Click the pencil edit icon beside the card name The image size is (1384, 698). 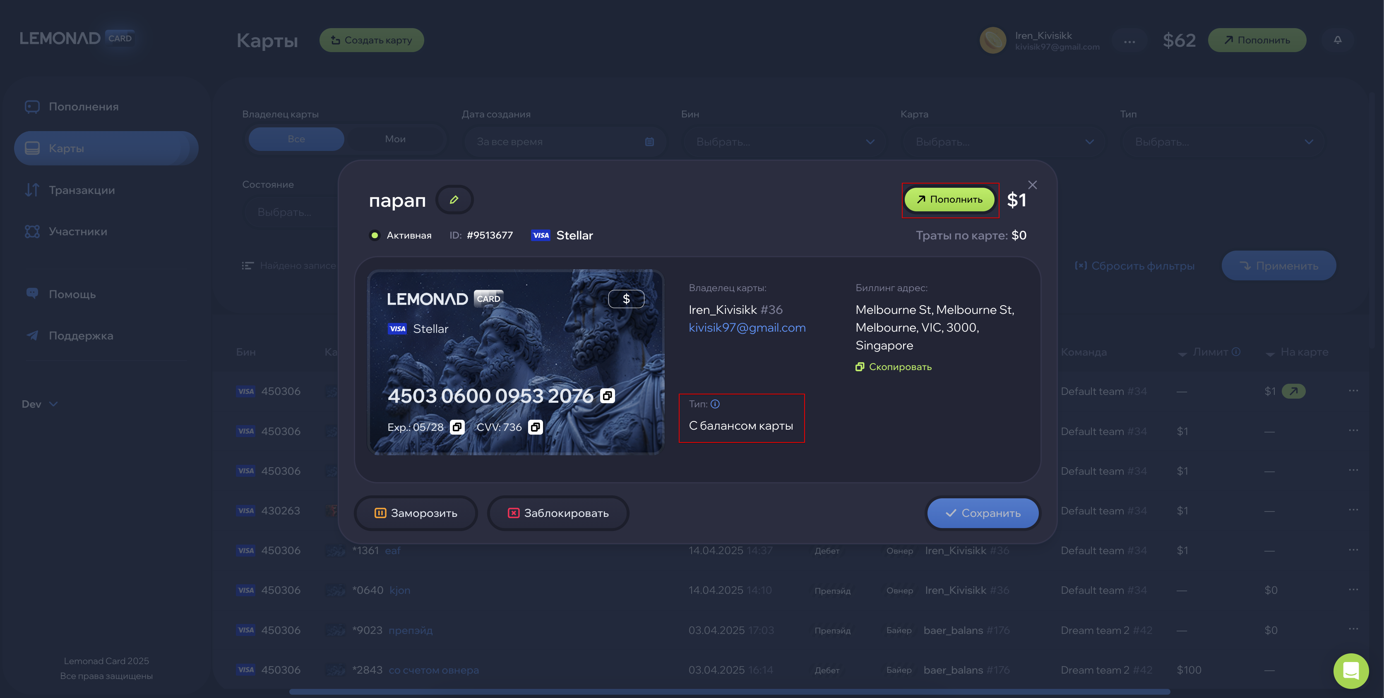454,200
